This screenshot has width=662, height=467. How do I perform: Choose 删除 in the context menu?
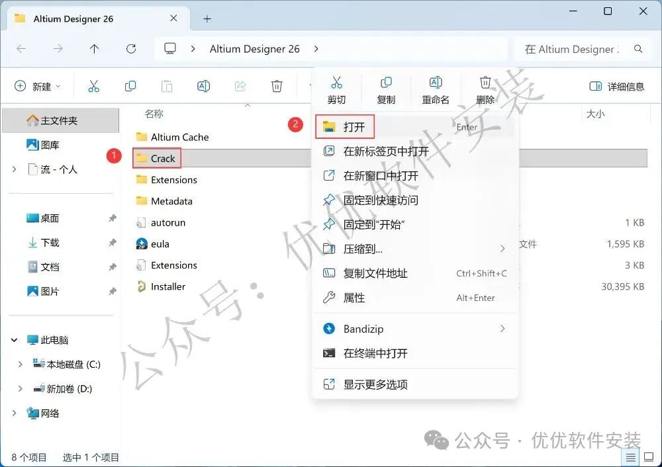[x=485, y=90]
